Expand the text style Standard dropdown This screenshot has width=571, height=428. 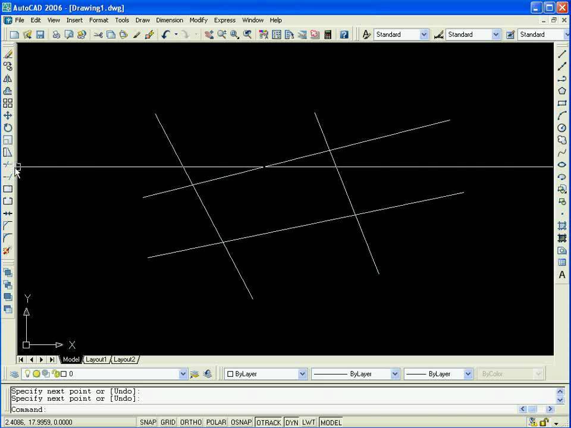coord(424,34)
